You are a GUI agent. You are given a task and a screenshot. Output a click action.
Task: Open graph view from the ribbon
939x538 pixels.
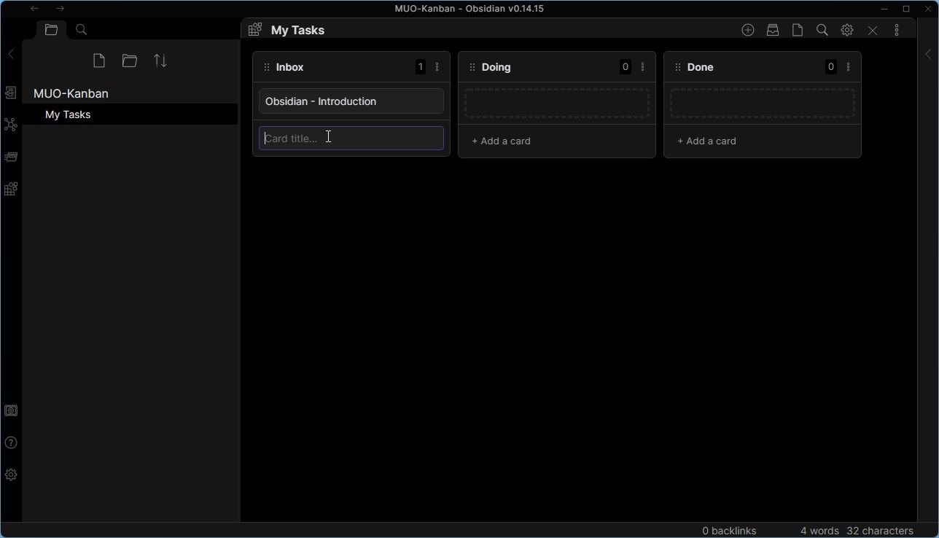tap(11, 125)
